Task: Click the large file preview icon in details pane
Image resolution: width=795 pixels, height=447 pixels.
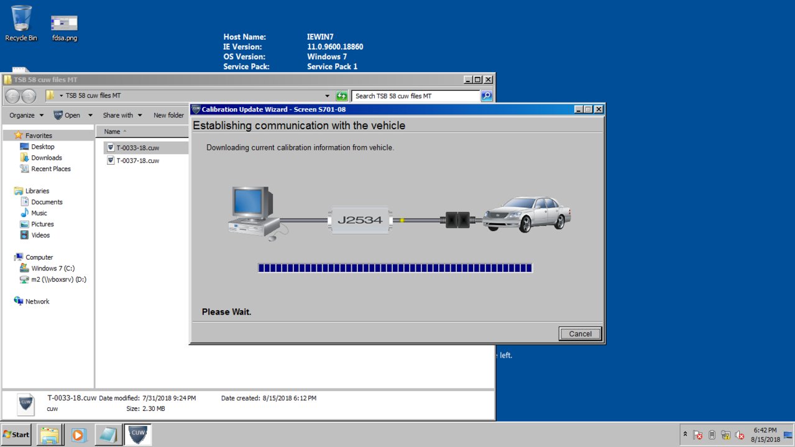Action: [x=25, y=404]
